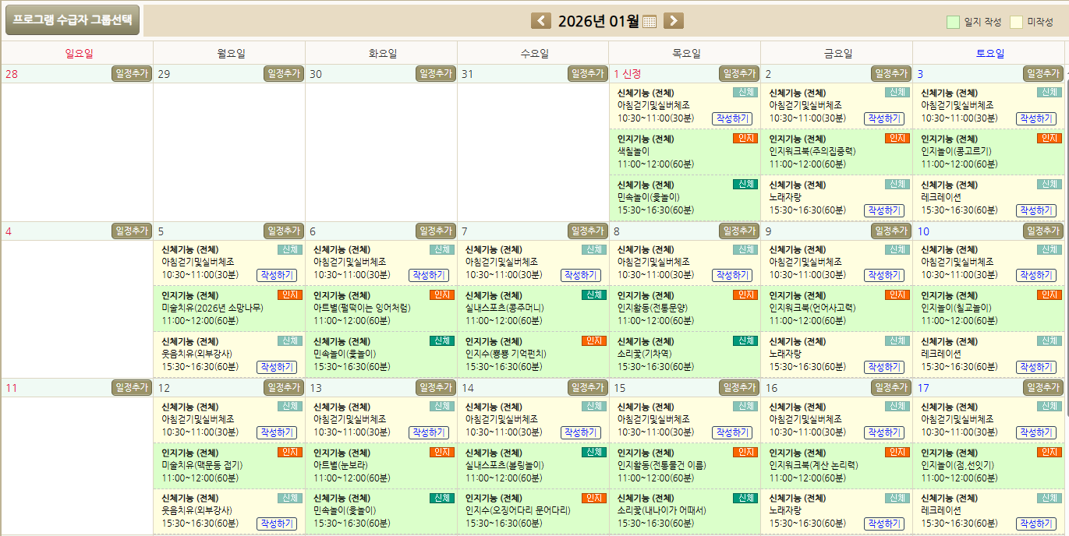The height and width of the screenshot is (536, 1069).
Task: Click the 인지 badge on January 12 미술치유(맥문동 접기)
Action: [289, 453]
